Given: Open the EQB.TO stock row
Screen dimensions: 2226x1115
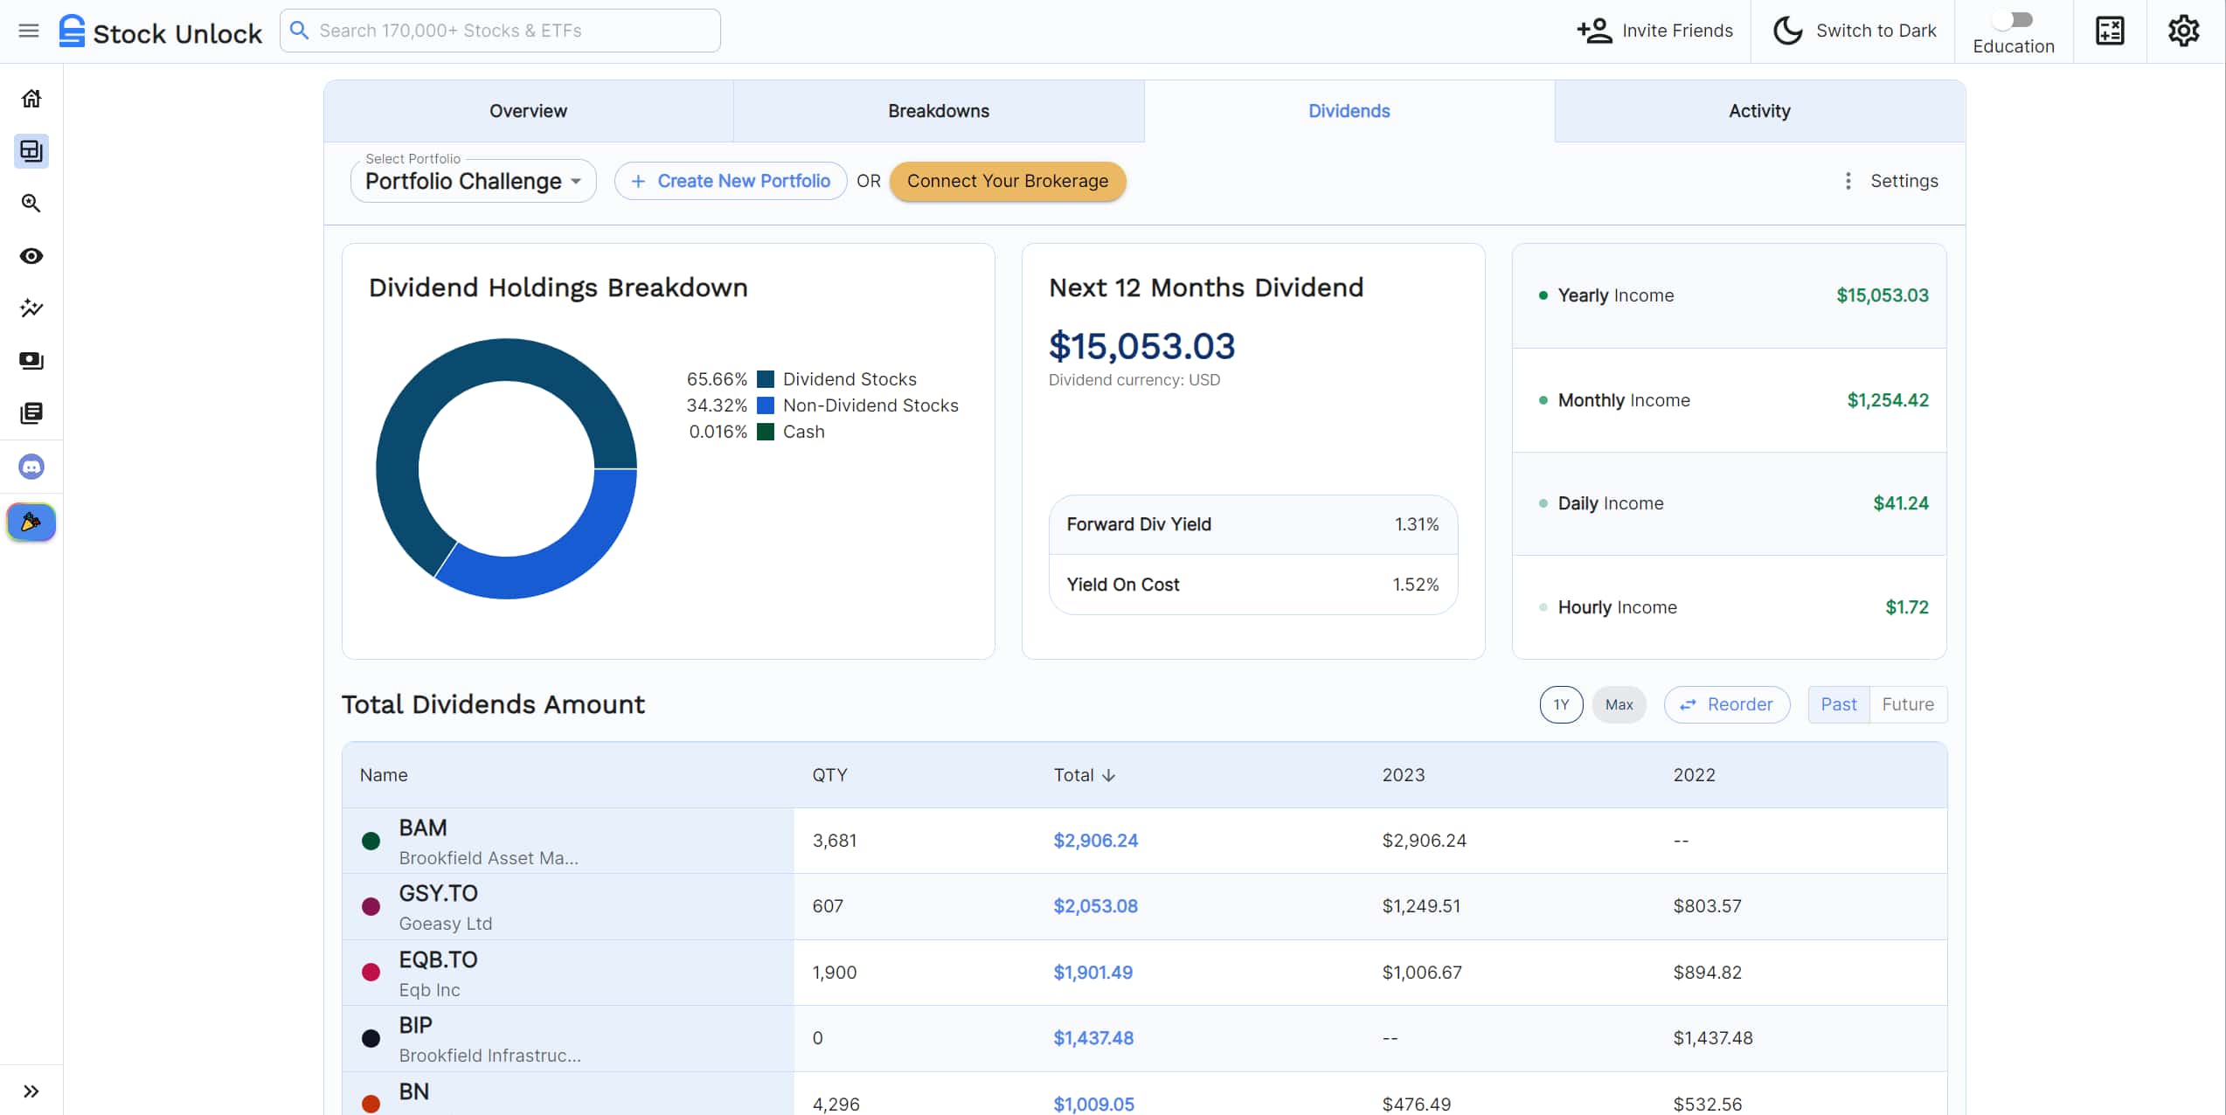Looking at the screenshot, I should coord(1144,973).
